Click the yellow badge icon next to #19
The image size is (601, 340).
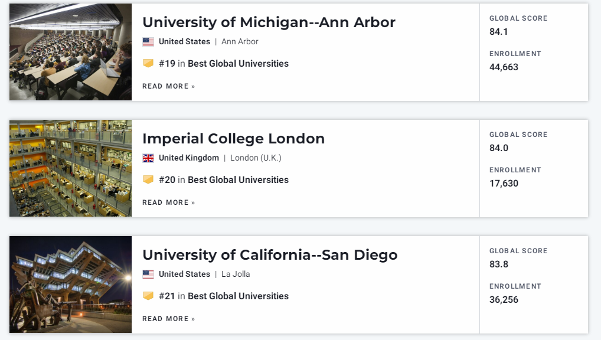[x=148, y=63]
